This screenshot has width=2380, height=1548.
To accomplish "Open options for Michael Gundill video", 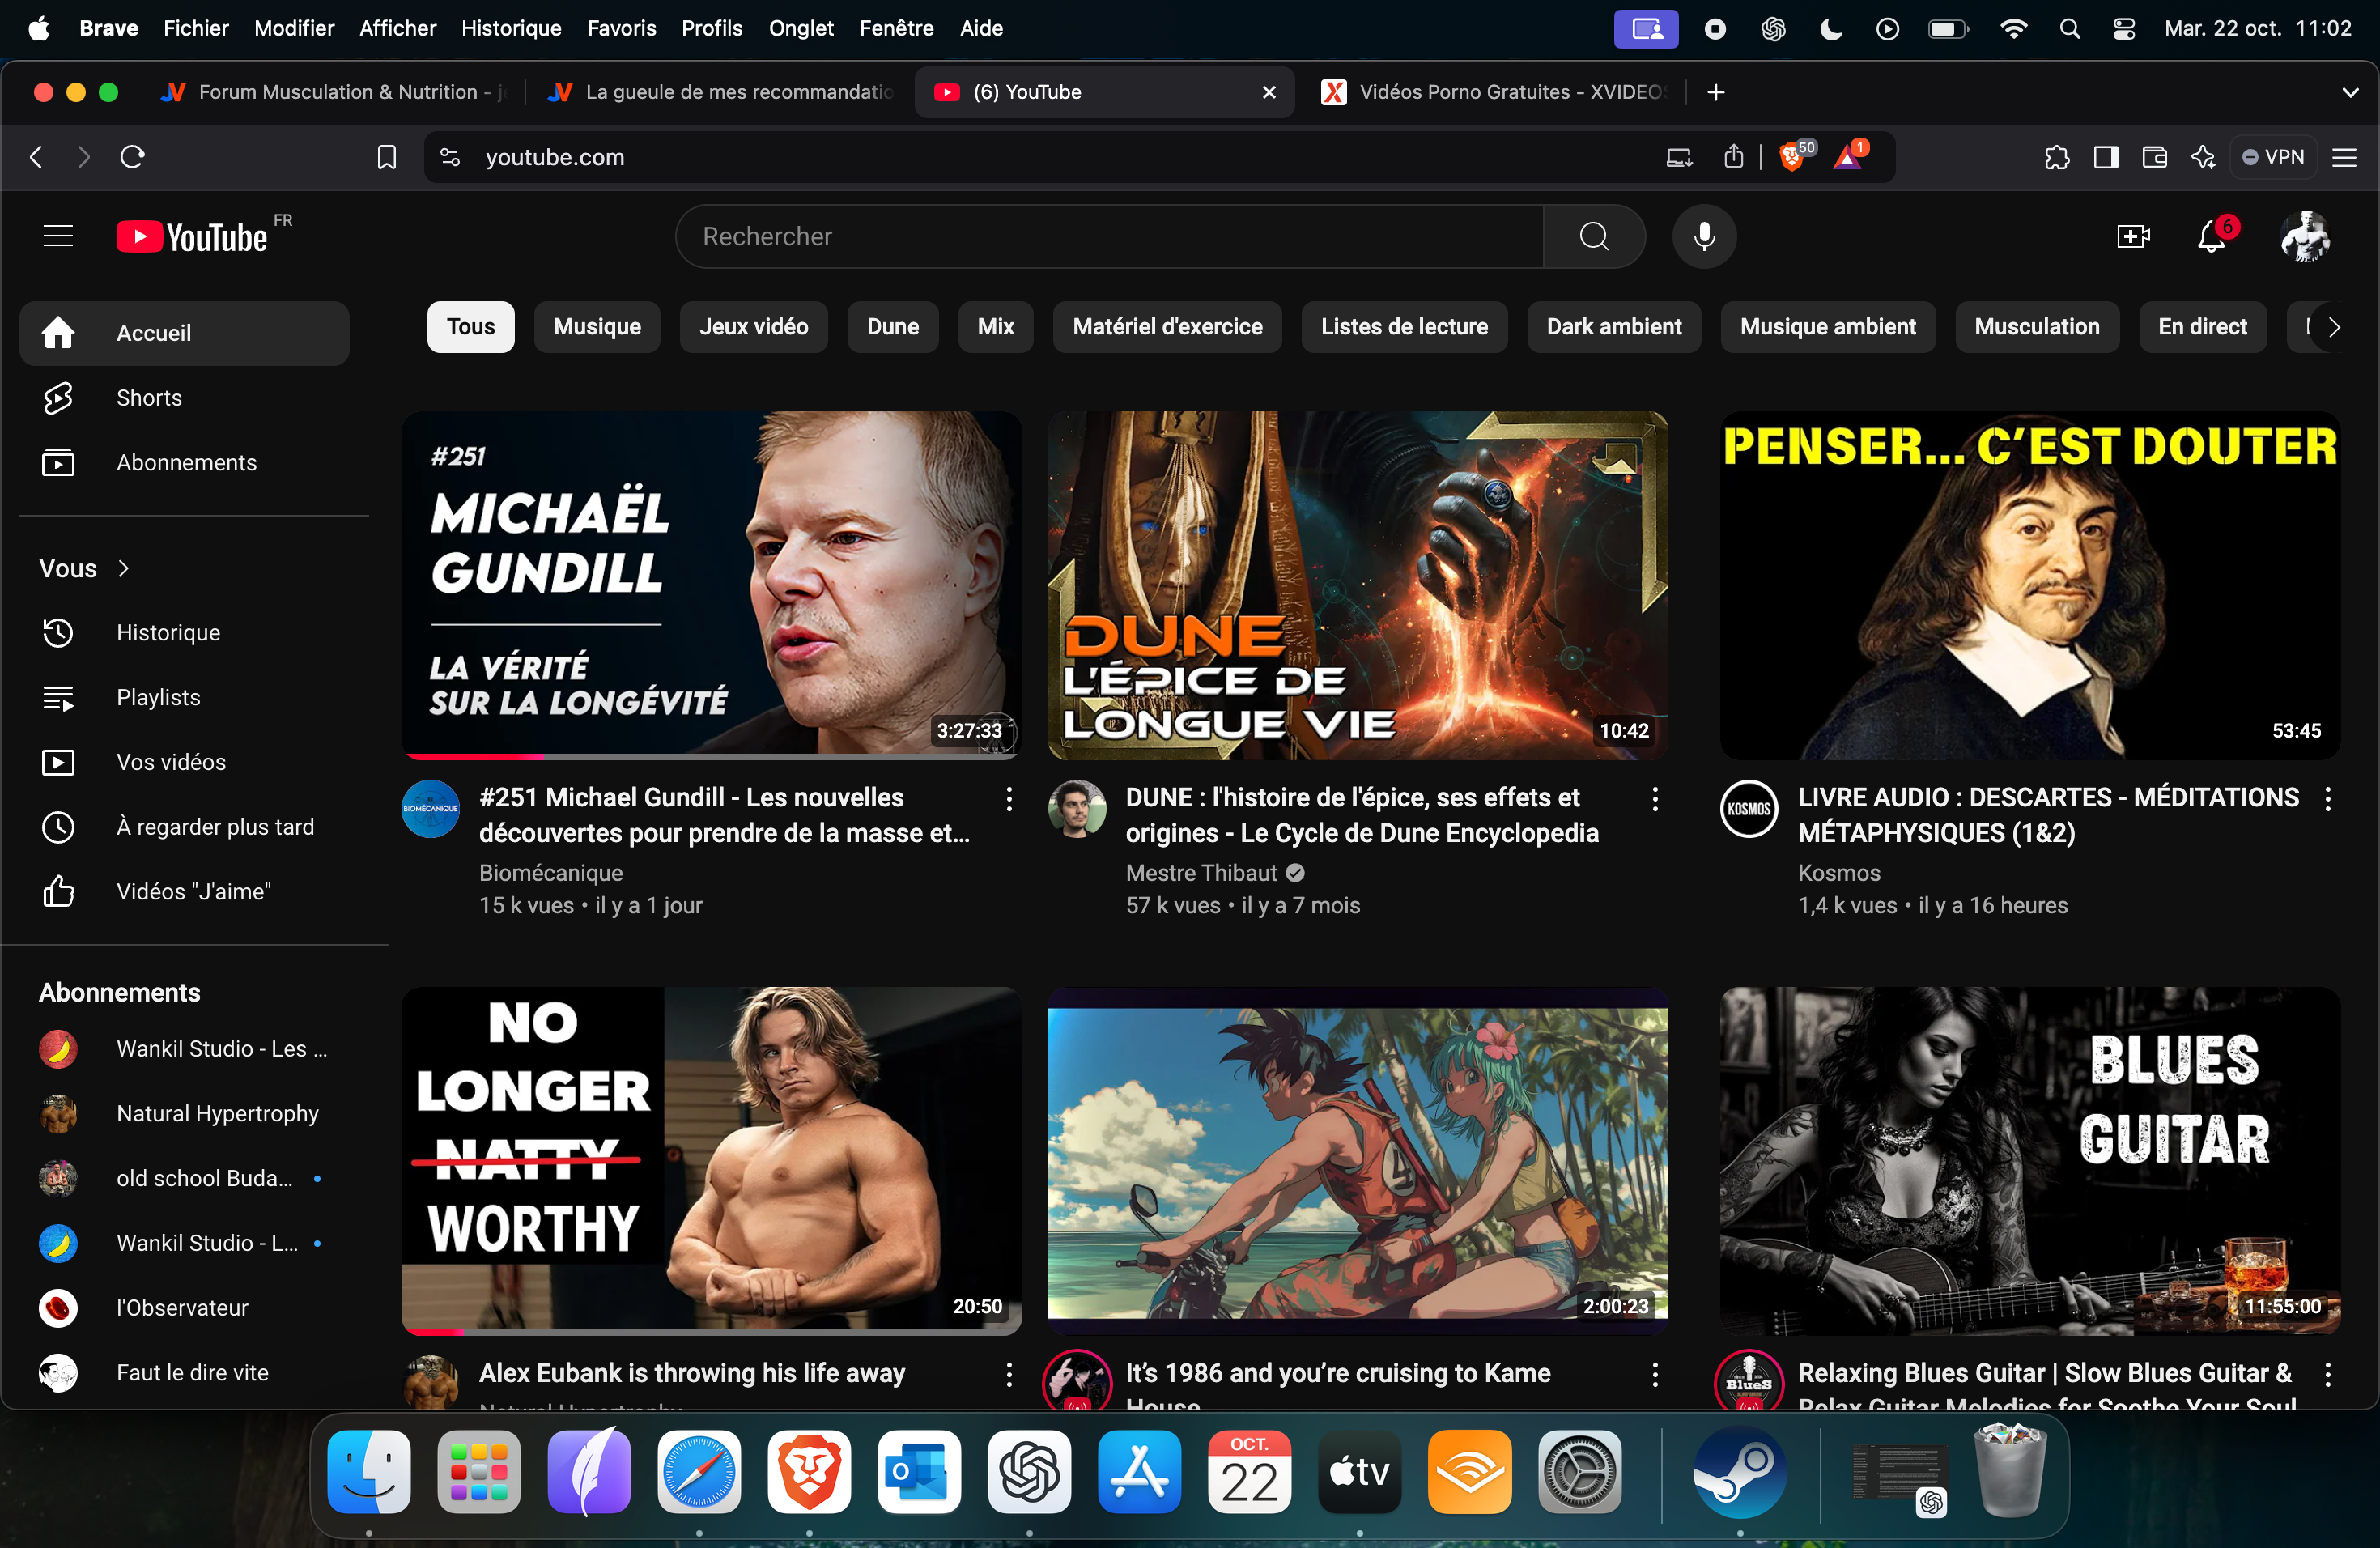I will (1008, 798).
